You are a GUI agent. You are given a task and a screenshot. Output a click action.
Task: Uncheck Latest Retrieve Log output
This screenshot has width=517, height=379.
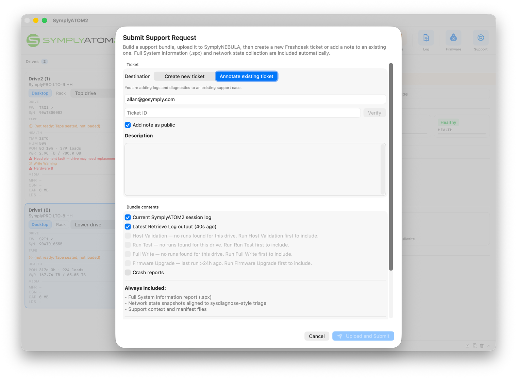128,227
